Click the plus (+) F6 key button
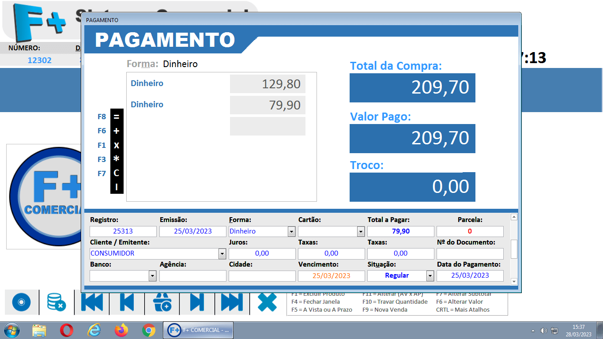This screenshot has height=339, width=603. click(117, 131)
